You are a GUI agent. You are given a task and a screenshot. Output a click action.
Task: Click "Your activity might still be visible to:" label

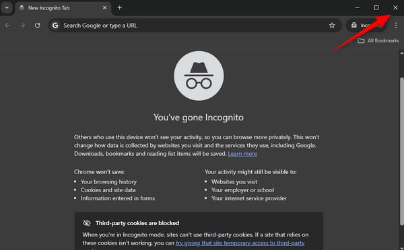click(250, 172)
